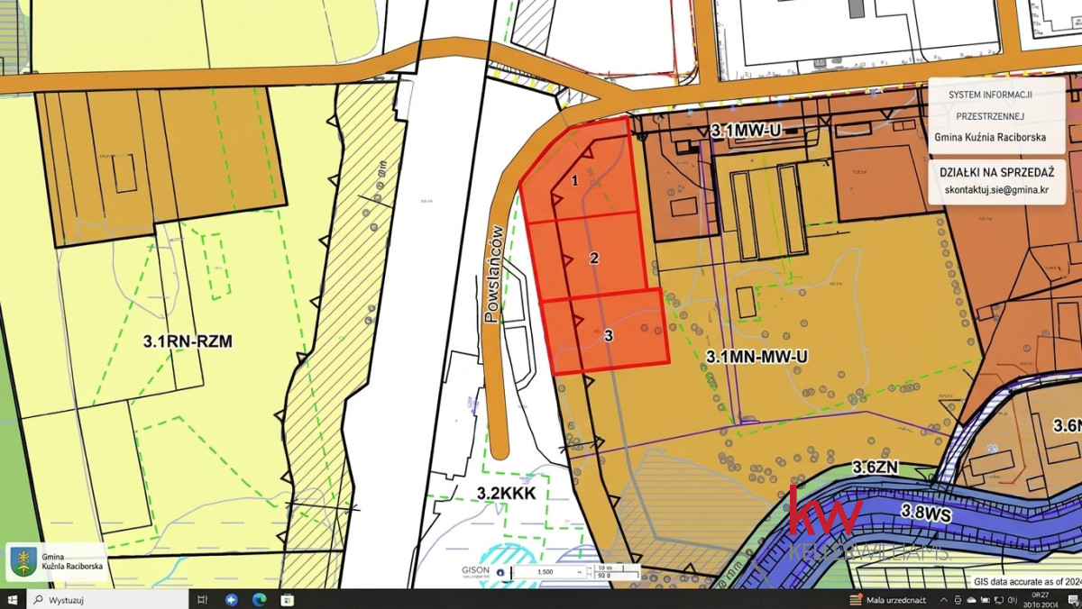1082x609 pixels.
Task: Click the 3.8WS water zone label
Action: click(927, 511)
